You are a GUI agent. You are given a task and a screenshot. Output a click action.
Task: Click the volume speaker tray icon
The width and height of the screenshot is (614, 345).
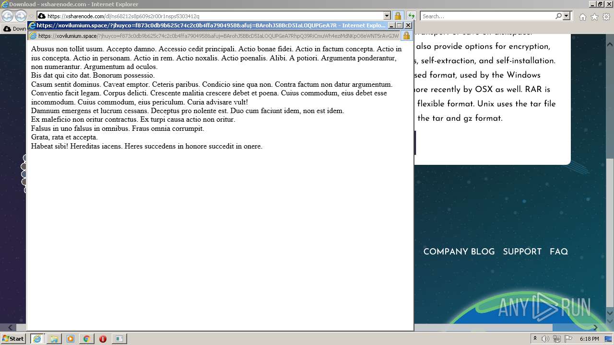click(x=545, y=339)
